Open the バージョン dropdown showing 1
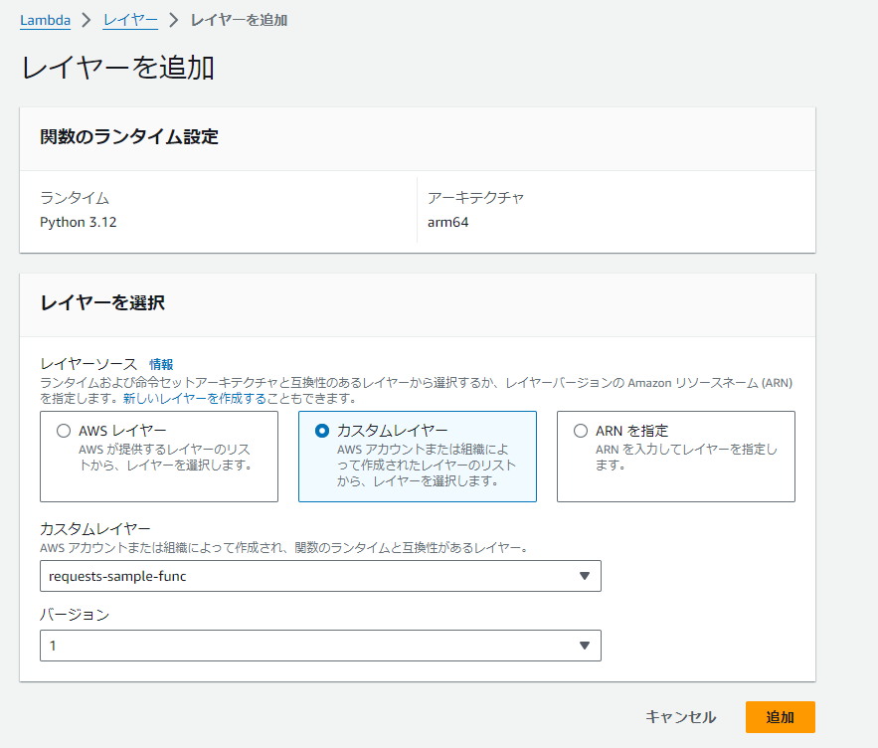 click(320, 646)
